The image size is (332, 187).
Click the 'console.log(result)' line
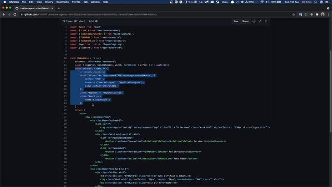click(98, 100)
